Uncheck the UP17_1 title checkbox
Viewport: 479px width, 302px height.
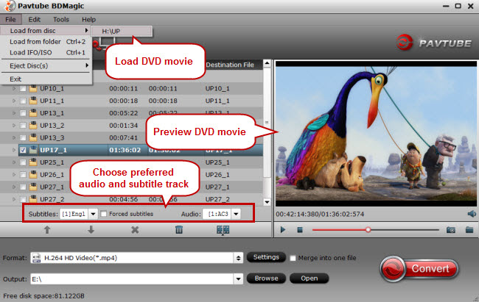click(23, 150)
